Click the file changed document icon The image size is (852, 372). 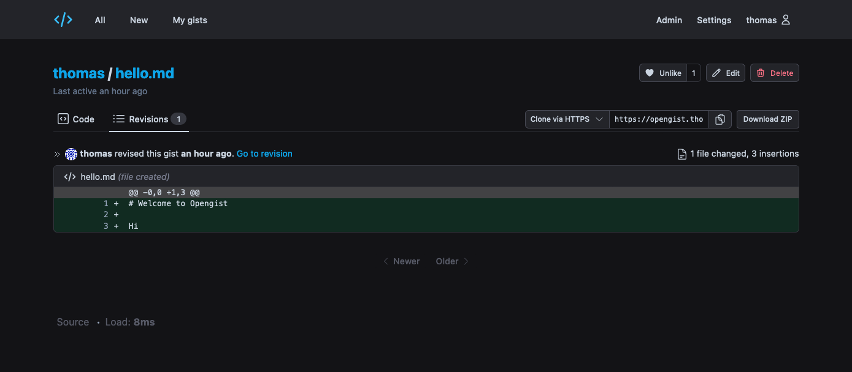point(681,154)
